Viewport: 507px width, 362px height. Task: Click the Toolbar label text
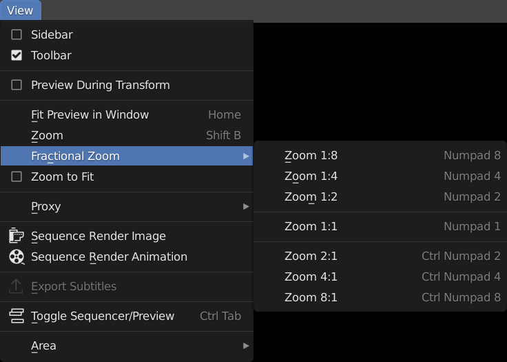tap(51, 55)
